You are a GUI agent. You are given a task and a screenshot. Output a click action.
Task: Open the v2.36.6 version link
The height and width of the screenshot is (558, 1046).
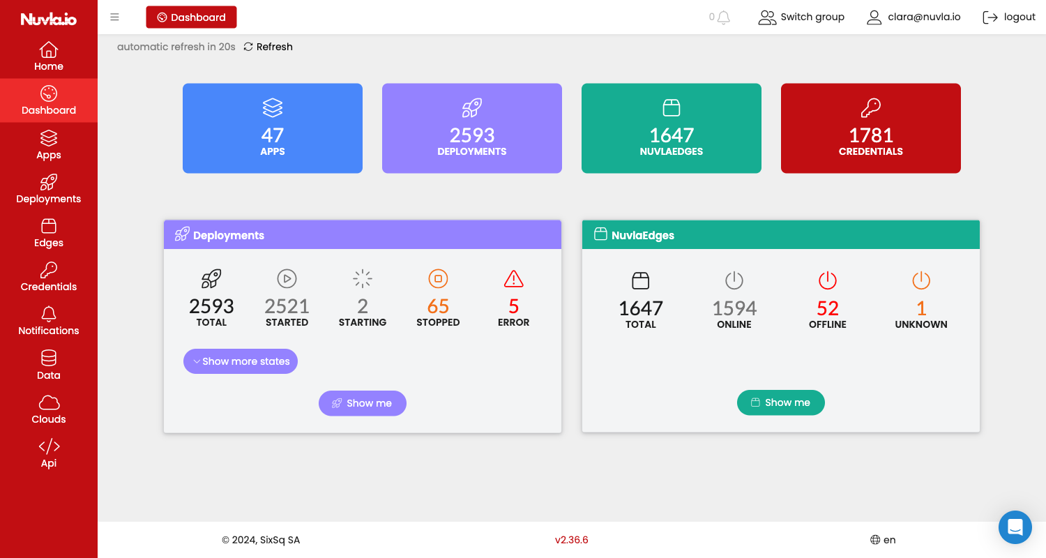click(572, 540)
